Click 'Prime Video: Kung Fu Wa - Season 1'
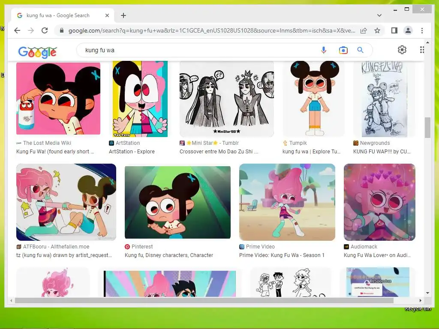 point(282,255)
